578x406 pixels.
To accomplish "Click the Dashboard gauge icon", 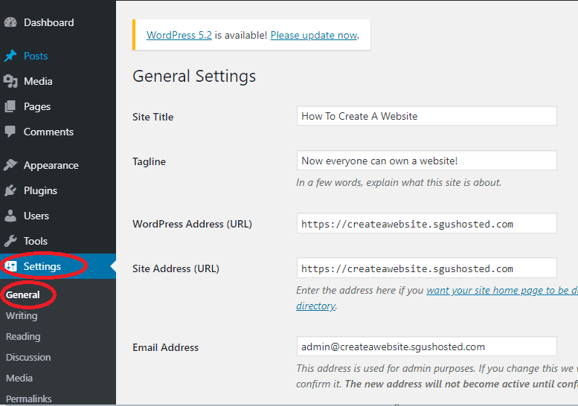I will point(10,22).
